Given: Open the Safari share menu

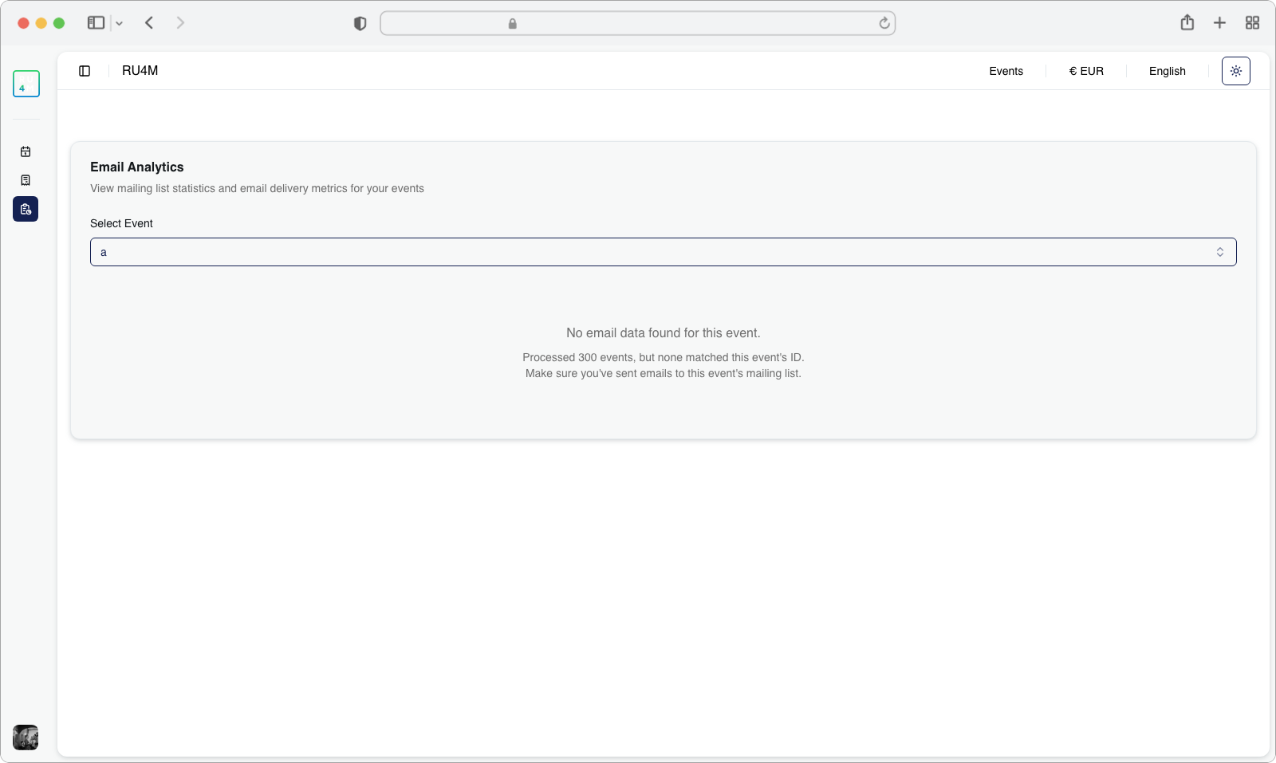Looking at the screenshot, I should click(x=1187, y=23).
